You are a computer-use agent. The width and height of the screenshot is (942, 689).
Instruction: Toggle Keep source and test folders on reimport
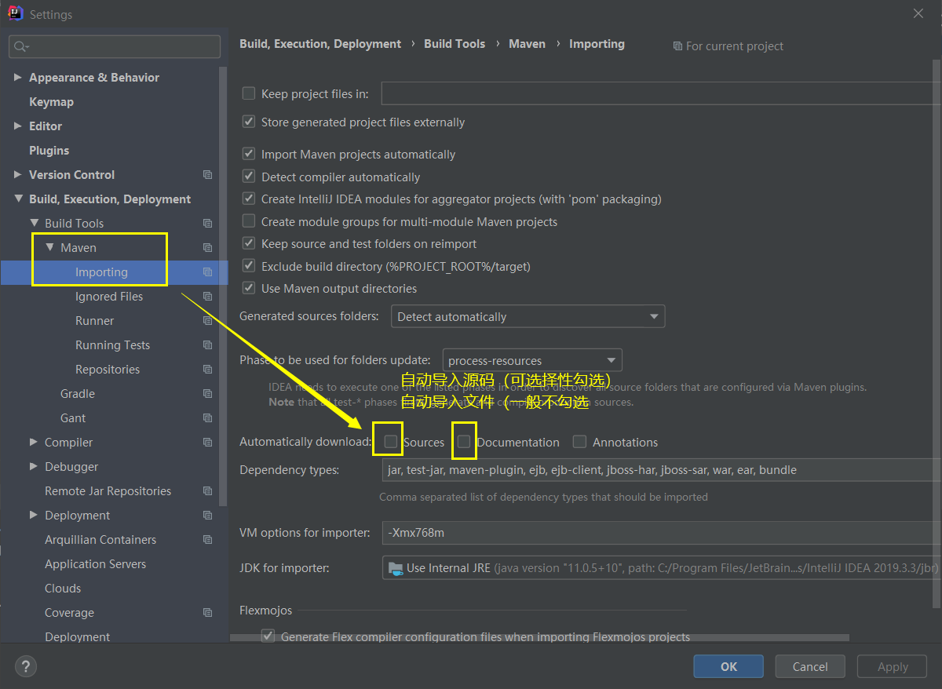249,244
